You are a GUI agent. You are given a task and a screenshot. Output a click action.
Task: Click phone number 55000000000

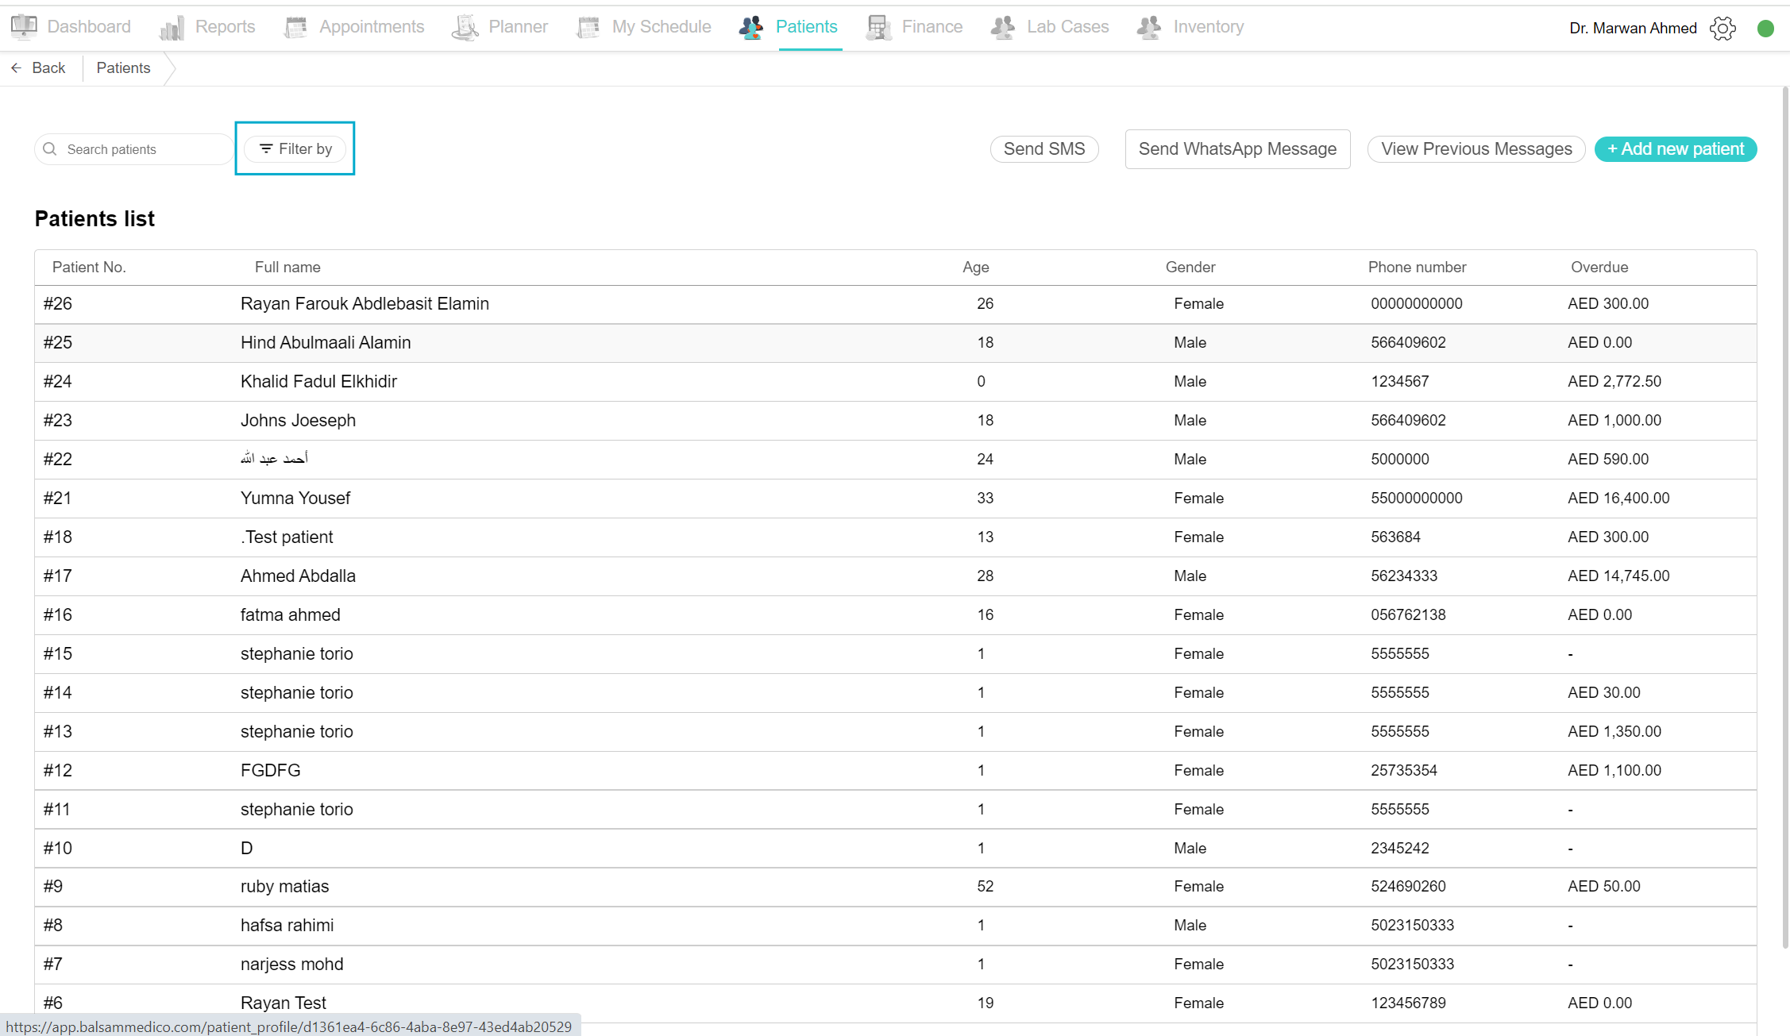pyautogui.click(x=1416, y=499)
